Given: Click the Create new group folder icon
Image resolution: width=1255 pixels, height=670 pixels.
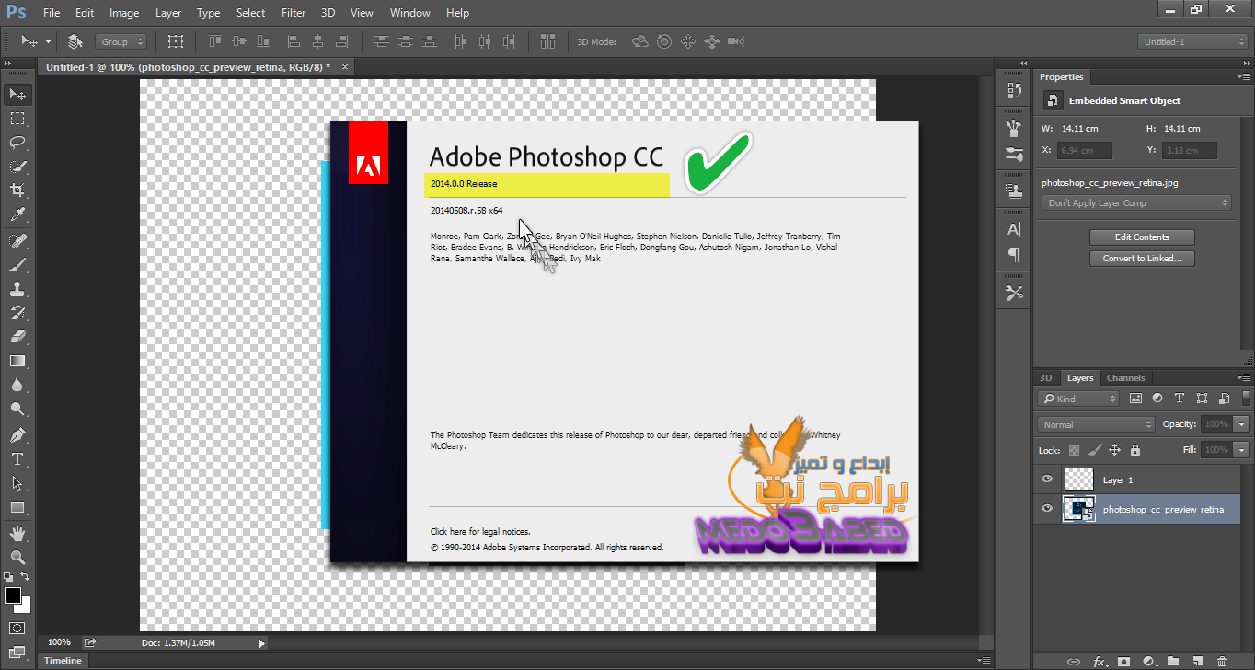Looking at the screenshot, I should click(x=1172, y=661).
